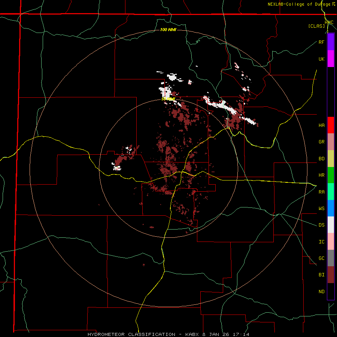Select the BD legend label
This screenshot has height=337, width=337.
[x=321, y=159]
